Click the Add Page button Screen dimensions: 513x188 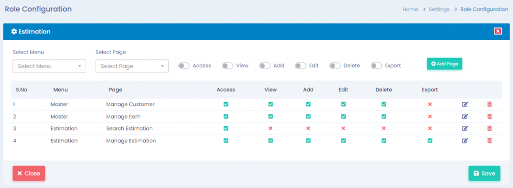[444, 64]
